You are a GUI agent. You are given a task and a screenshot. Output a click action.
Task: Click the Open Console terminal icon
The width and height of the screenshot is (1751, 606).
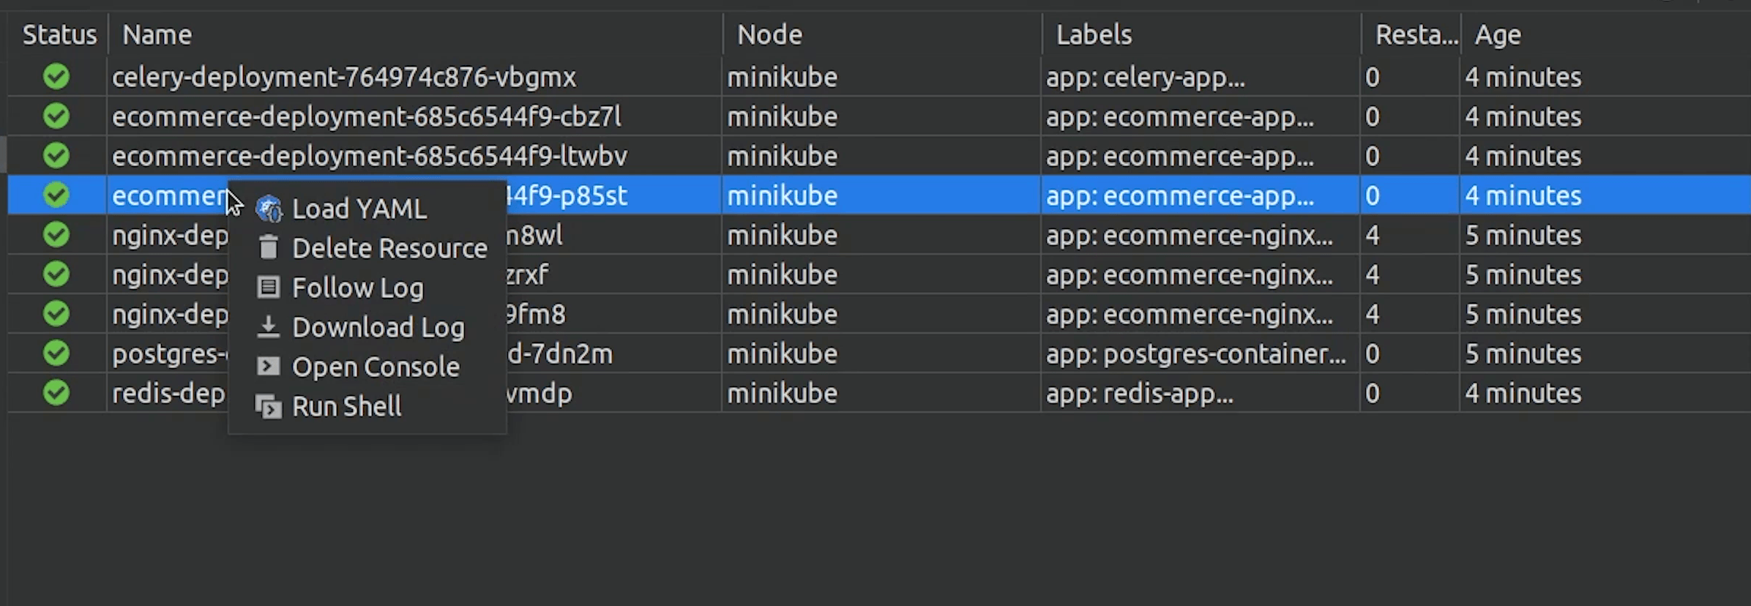click(269, 367)
